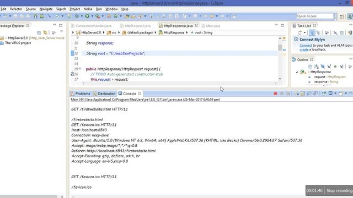Click the editor scrollbar down arrow
This screenshot has height=198, width=353.
[x=280, y=79]
